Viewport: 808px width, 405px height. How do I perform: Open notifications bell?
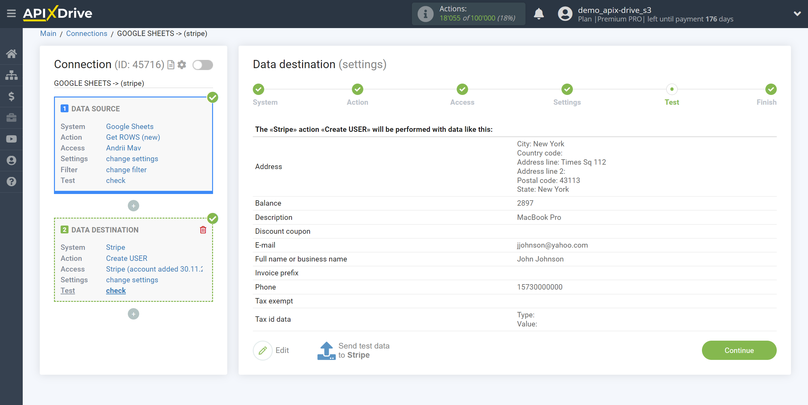coord(539,14)
